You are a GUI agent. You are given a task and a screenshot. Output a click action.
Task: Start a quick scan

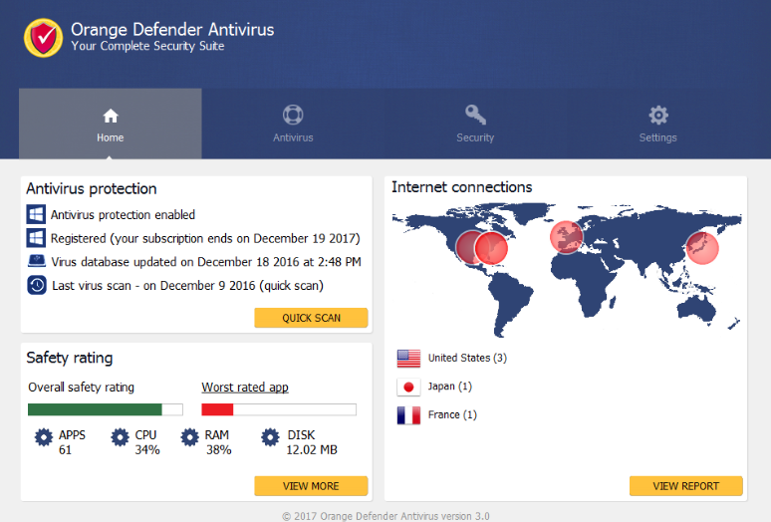(311, 318)
